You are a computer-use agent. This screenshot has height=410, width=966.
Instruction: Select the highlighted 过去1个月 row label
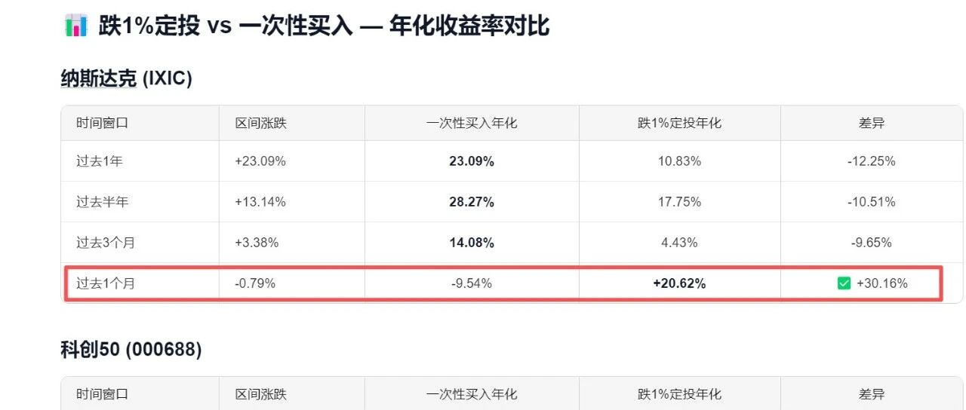coord(105,283)
